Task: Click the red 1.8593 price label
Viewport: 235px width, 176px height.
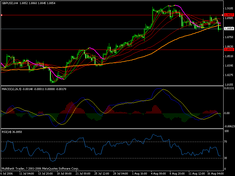Action: 229,50
